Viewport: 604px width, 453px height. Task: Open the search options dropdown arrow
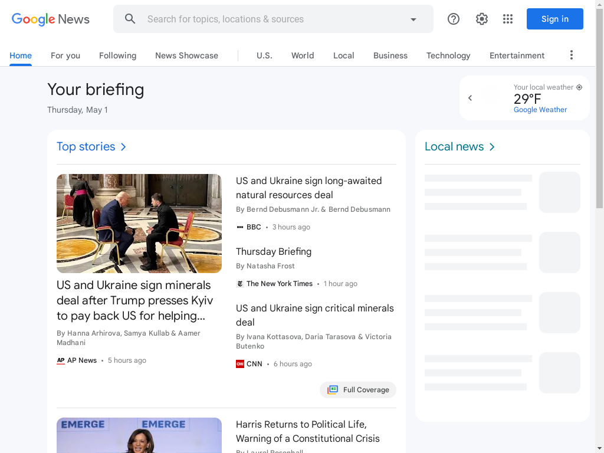coord(413,19)
